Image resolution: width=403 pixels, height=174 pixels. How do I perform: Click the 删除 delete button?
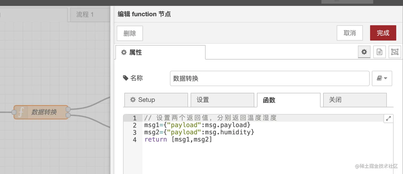tap(130, 33)
